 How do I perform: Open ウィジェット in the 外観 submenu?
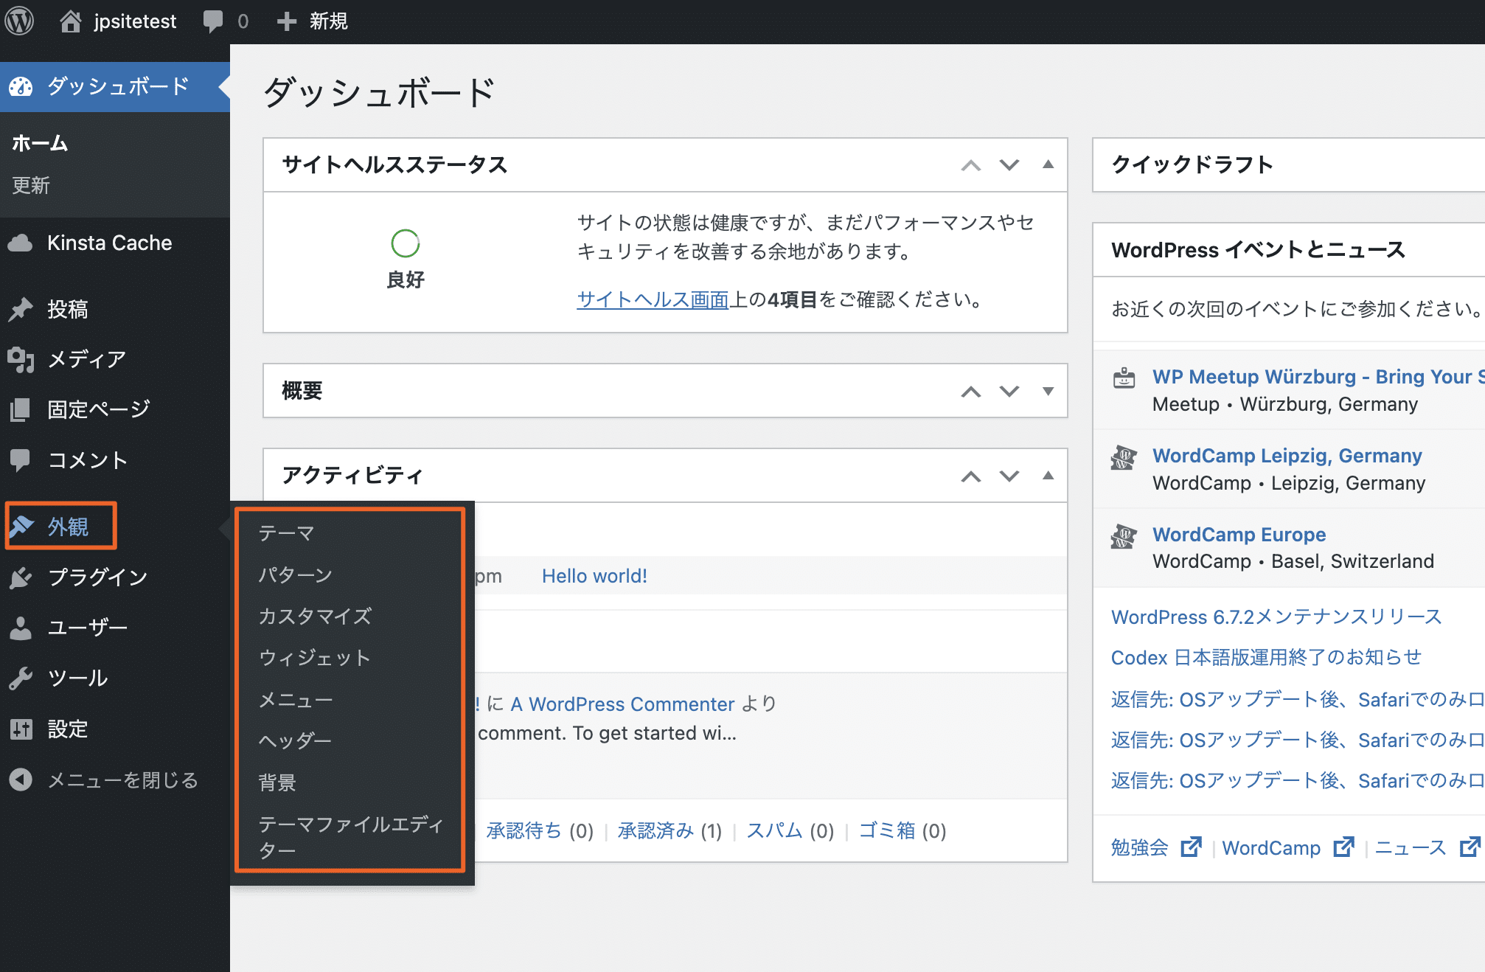[315, 657]
